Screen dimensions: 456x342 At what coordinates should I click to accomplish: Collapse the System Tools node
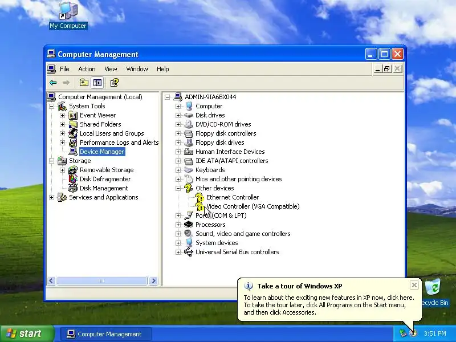(51, 107)
